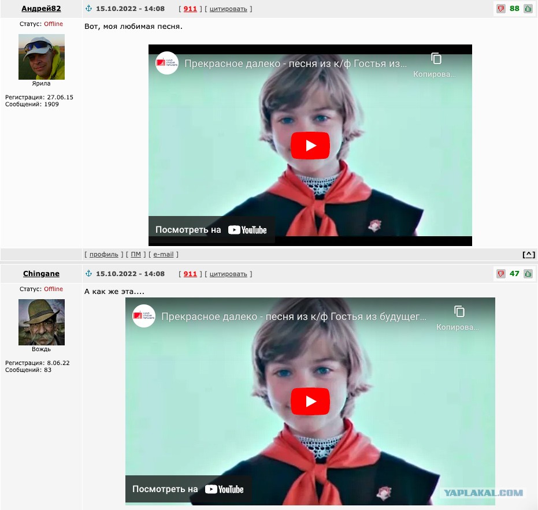This screenshot has height=510, width=538.
Task: Upvote Chingane's post with thumbs-up icon
Action: 528,274
